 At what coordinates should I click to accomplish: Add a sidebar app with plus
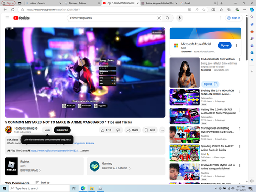click(x=252, y=71)
